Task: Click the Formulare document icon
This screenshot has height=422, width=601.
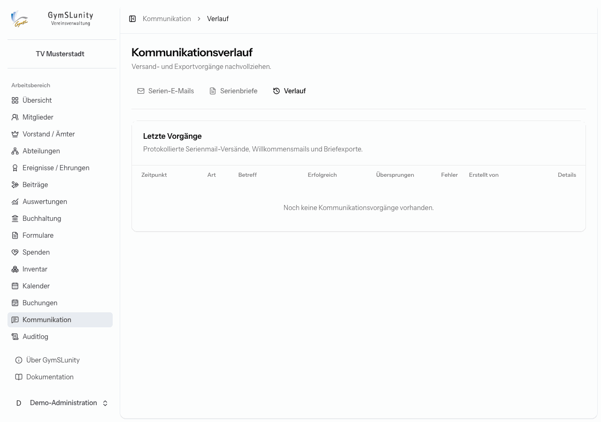Action: pos(15,235)
